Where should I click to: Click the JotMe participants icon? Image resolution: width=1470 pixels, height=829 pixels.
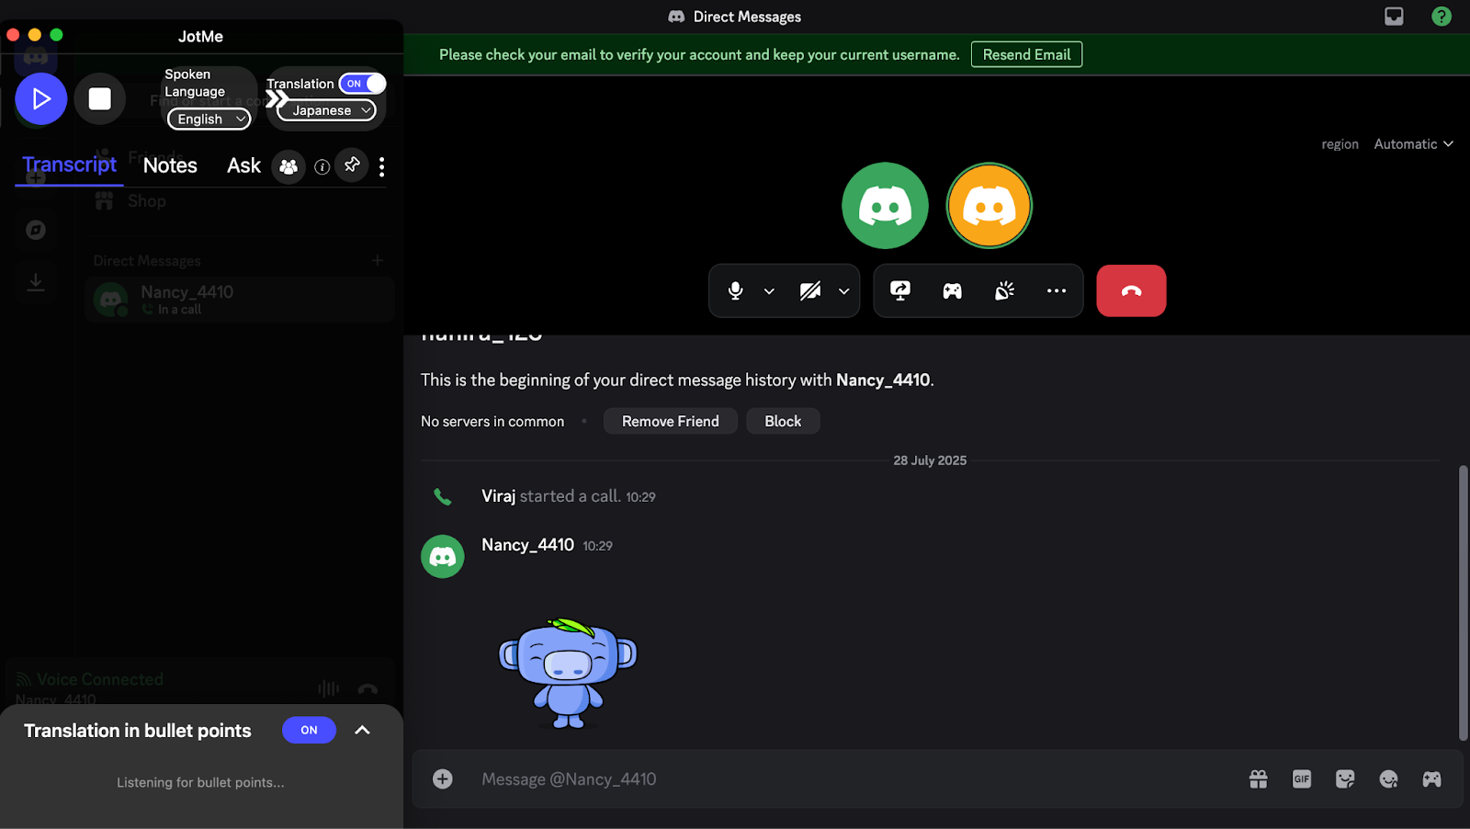(x=288, y=166)
